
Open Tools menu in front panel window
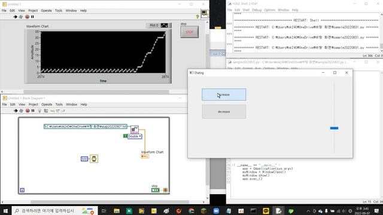click(59, 11)
